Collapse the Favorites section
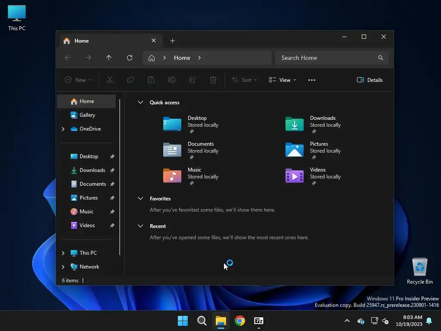The width and height of the screenshot is (441, 331). [140, 198]
